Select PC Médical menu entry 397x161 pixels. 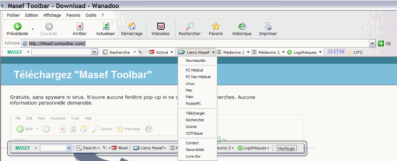[197, 70]
